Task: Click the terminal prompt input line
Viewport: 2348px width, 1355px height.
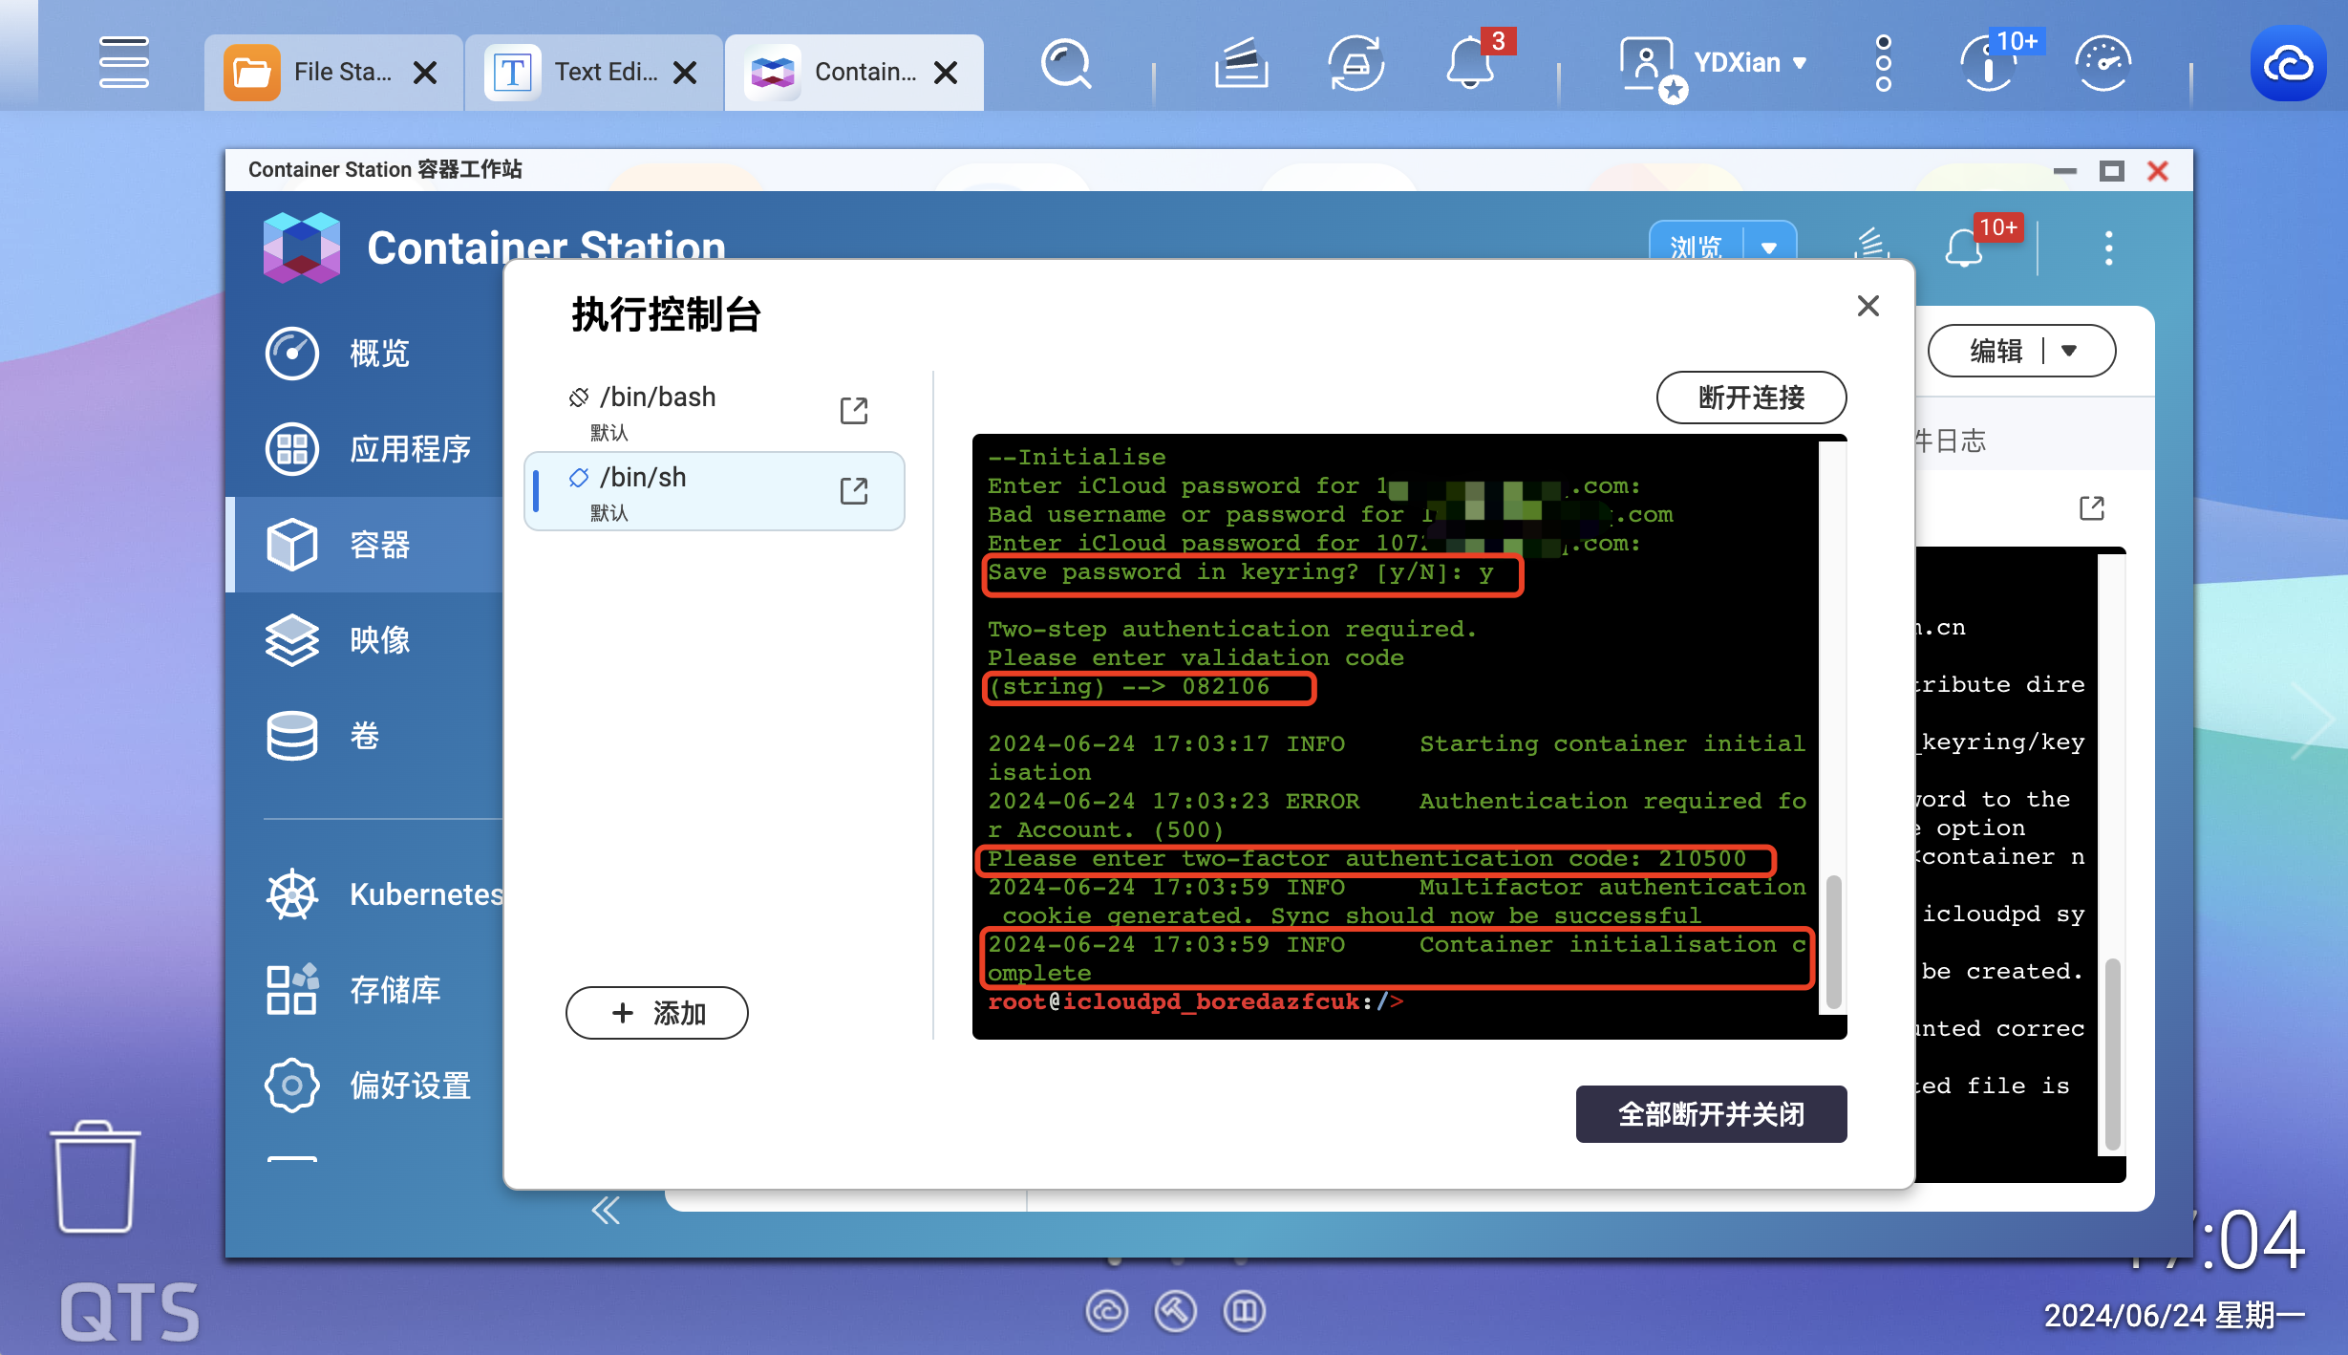Action: coord(1194,1002)
